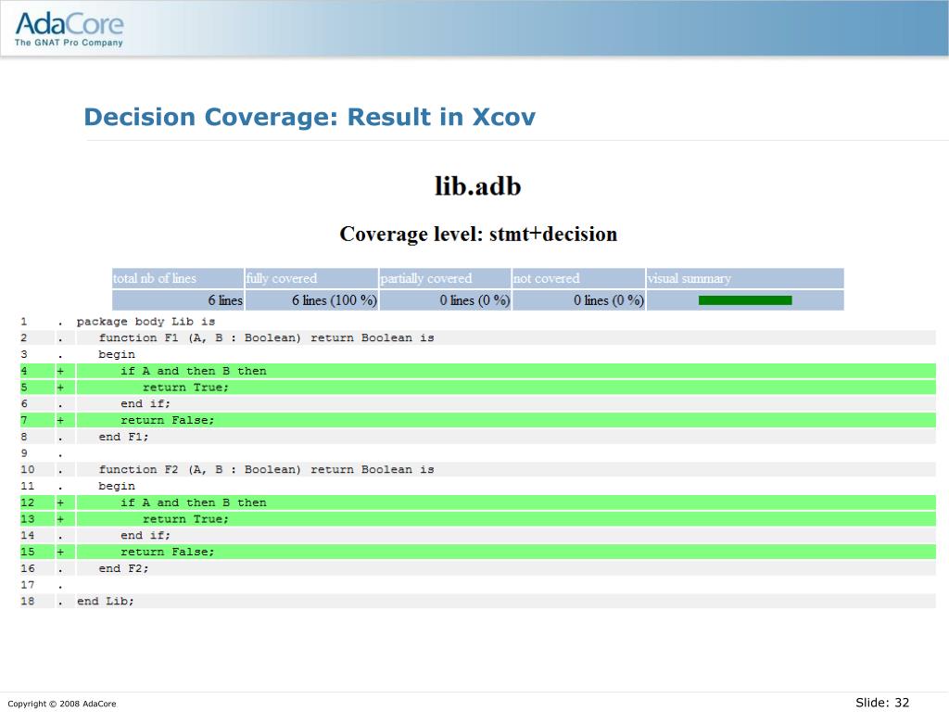Screen dimensions: 949x712
Task: Click the plus marker on line 15
Action: click(60, 552)
